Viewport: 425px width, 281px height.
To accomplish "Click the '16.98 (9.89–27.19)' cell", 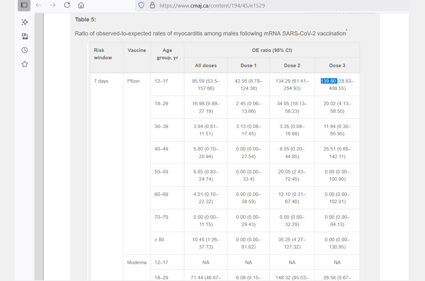I will [206, 107].
